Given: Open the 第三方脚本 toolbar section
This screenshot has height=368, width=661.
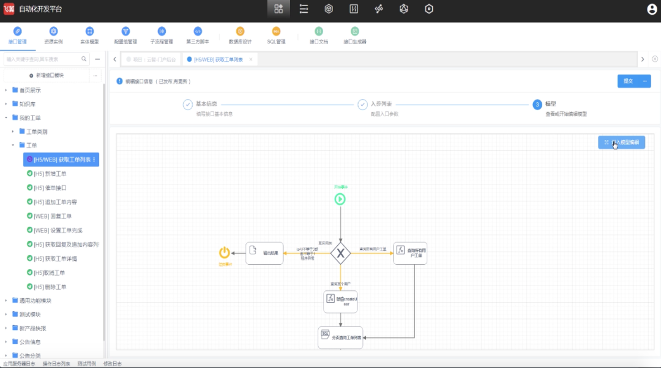Looking at the screenshot, I should click(198, 35).
